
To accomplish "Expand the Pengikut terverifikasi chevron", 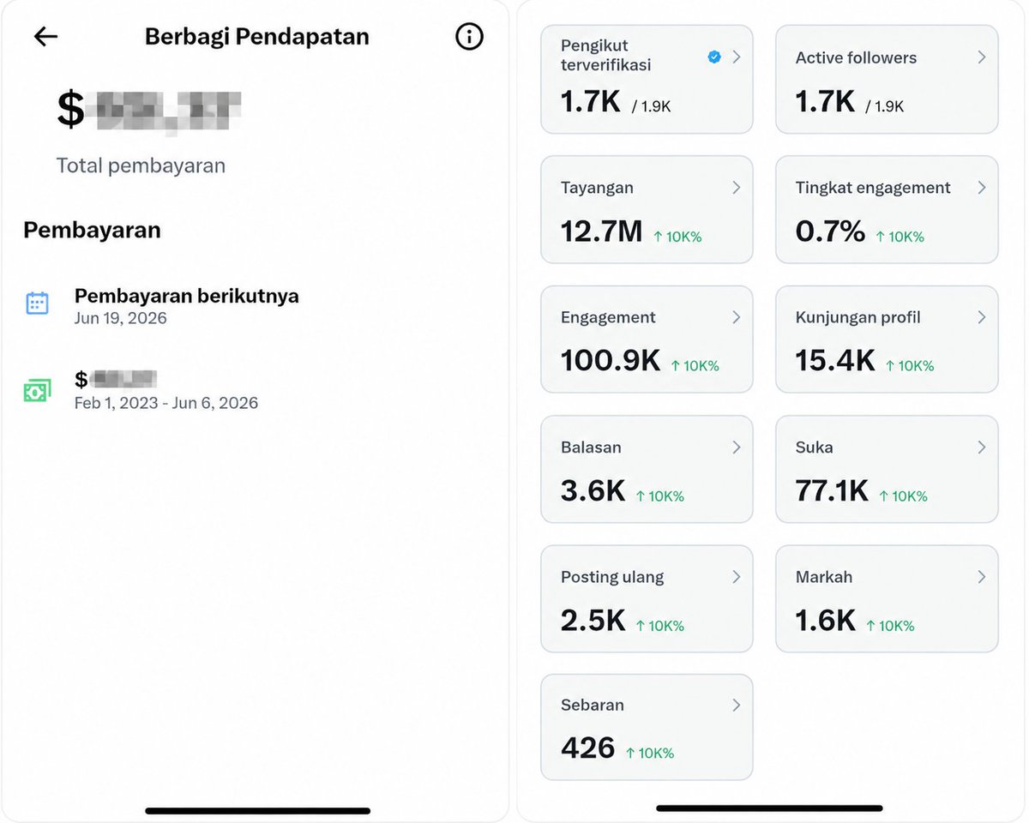I will coord(737,57).
